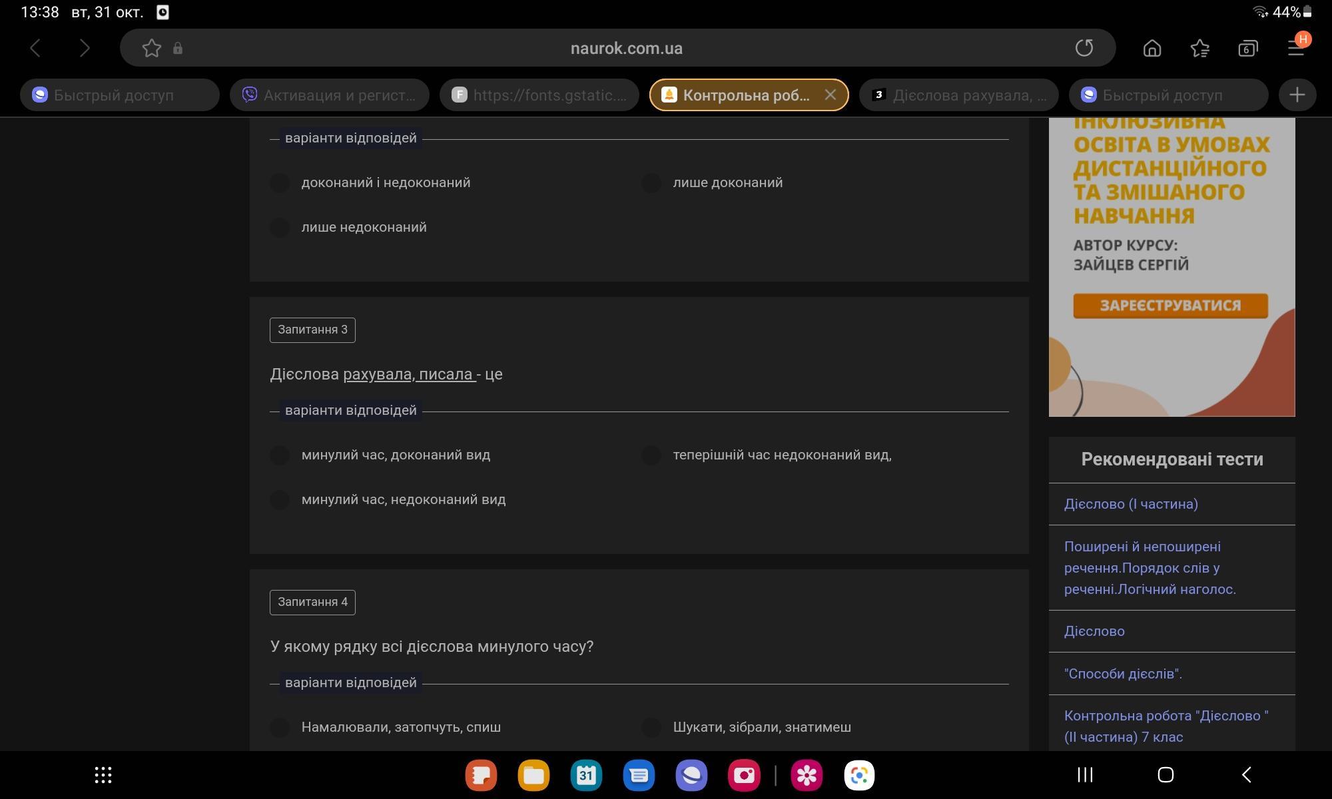Image resolution: width=1332 pixels, height=799 pixels.
Task: Open recommended test "Способи дієслів"
Action: click(1123, 674)
